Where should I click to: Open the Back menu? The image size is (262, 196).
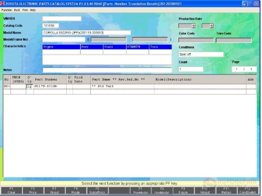tap(17, 10)
